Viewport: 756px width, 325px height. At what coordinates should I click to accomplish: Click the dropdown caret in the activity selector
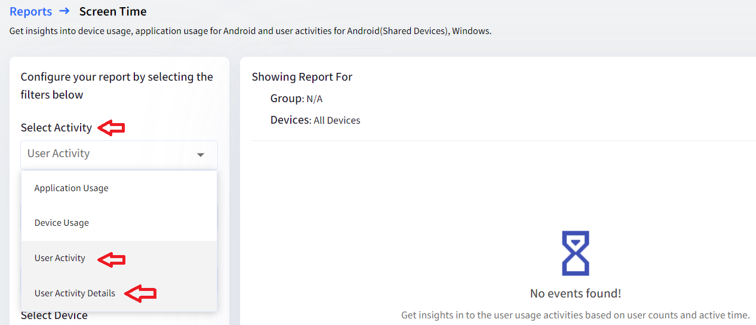201,155
